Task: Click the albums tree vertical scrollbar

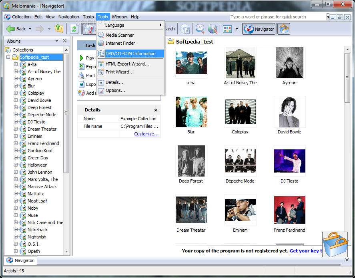Action: click(x=66, y=113)
